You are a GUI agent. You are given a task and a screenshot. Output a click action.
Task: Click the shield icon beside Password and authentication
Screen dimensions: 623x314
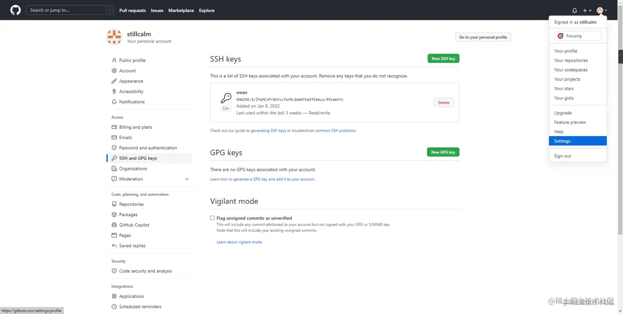114,148
